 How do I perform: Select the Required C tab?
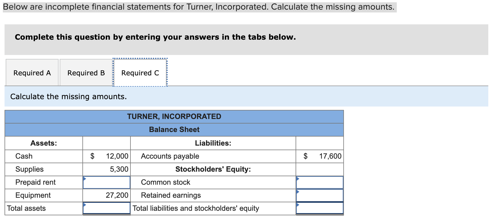click(140, 73)
